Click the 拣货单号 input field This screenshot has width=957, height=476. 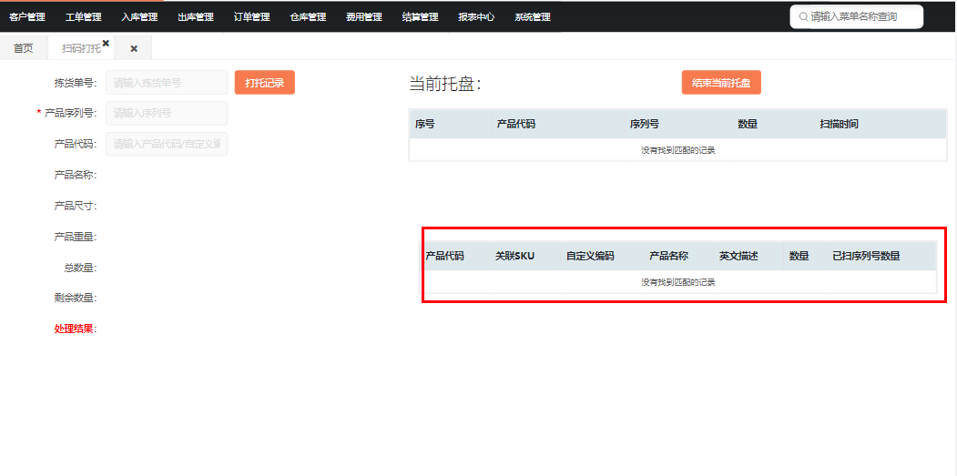[167, 83]
